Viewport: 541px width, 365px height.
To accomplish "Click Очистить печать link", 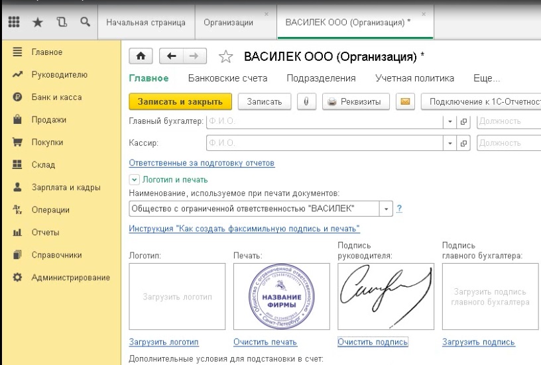I will [265, 342].
